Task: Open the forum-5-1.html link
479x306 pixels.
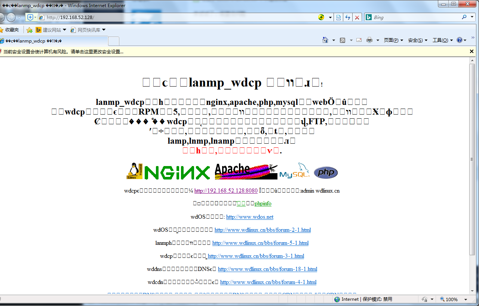Action: [x=260, y=243]
